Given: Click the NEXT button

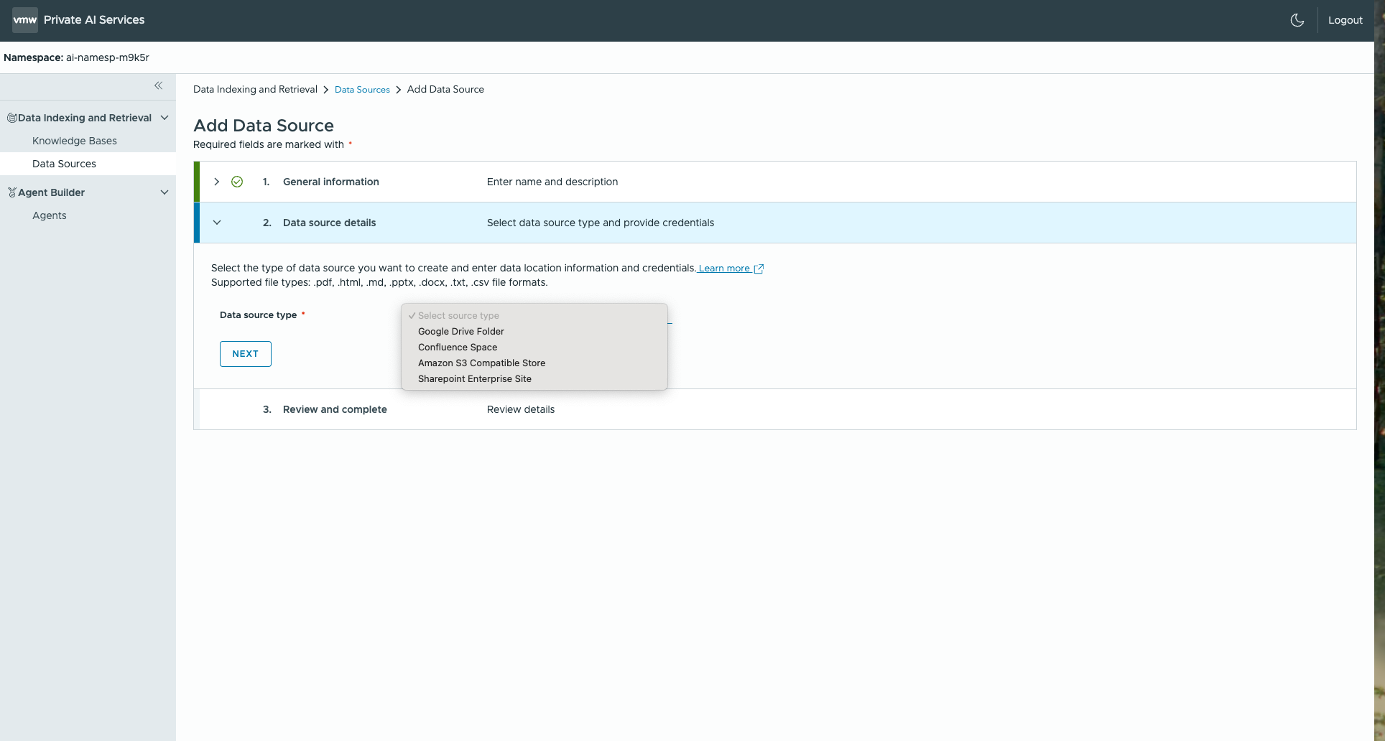Looking at the screenshot, I should coord(246,354).
